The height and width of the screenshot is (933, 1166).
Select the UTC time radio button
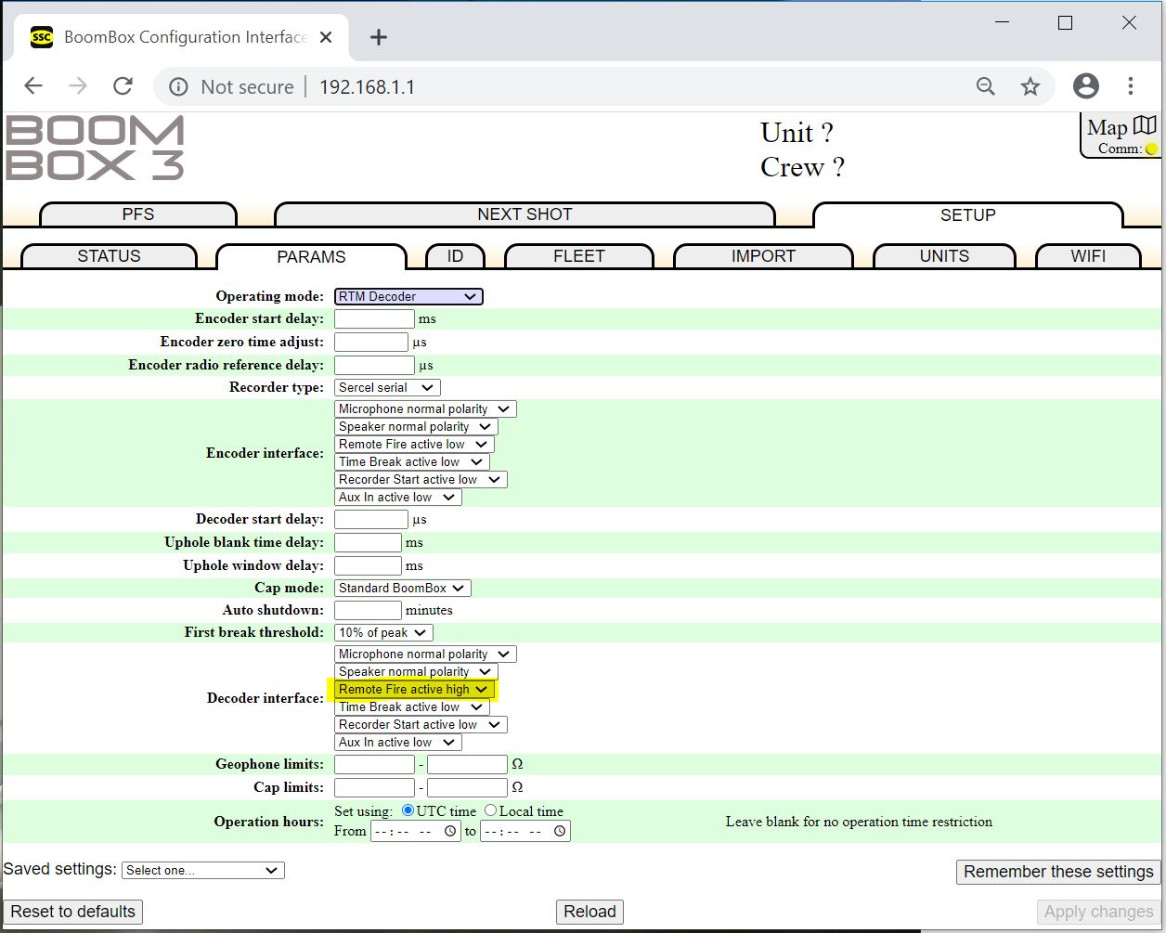408,810
